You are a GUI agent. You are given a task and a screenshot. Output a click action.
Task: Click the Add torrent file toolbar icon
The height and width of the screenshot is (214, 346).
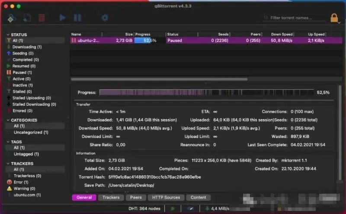pyautogui.click(x=27, y=18)
